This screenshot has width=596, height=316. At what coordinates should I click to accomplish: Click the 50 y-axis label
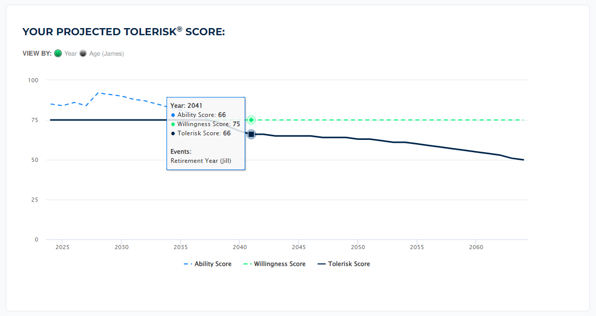[35, 160]
